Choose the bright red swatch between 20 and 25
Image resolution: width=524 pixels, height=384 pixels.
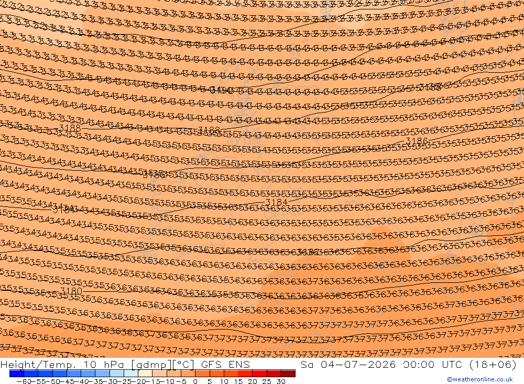[x=260, y=374]
